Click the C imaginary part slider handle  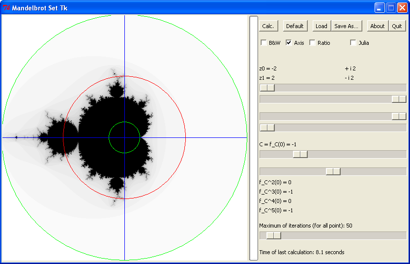333,171
